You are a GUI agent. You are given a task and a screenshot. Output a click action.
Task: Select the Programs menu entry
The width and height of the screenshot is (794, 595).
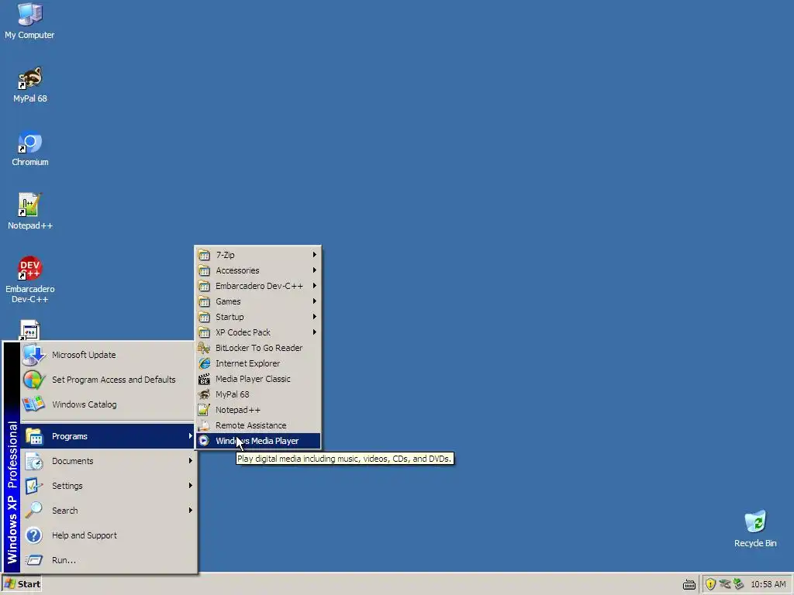click(108, 436)
